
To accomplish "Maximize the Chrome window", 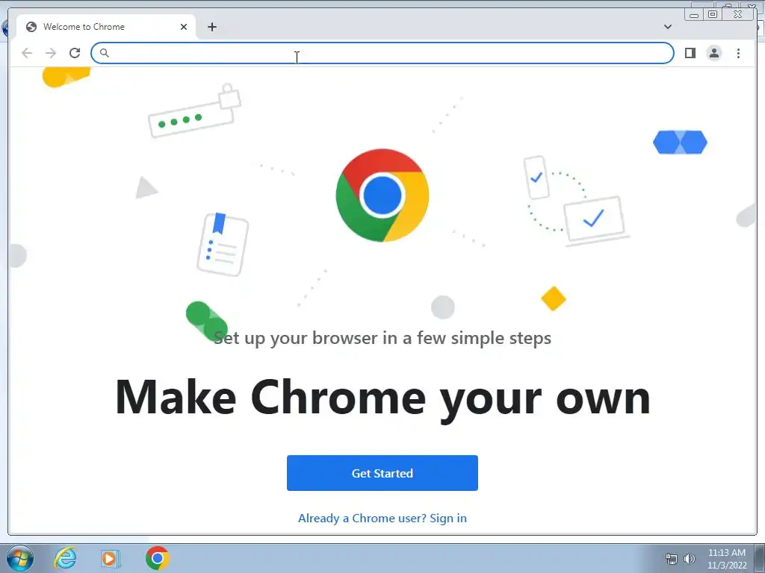I will pyautogui.click(x=713, y=14).
